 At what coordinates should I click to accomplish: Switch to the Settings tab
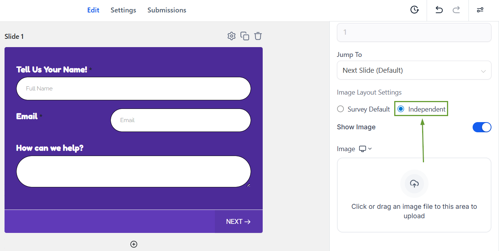[x=123, y=10]
